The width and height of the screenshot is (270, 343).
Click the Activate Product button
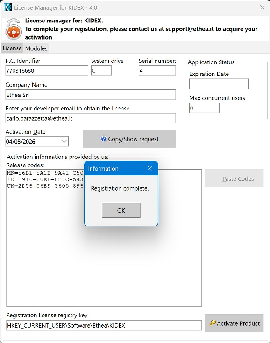tap(234, 323)
